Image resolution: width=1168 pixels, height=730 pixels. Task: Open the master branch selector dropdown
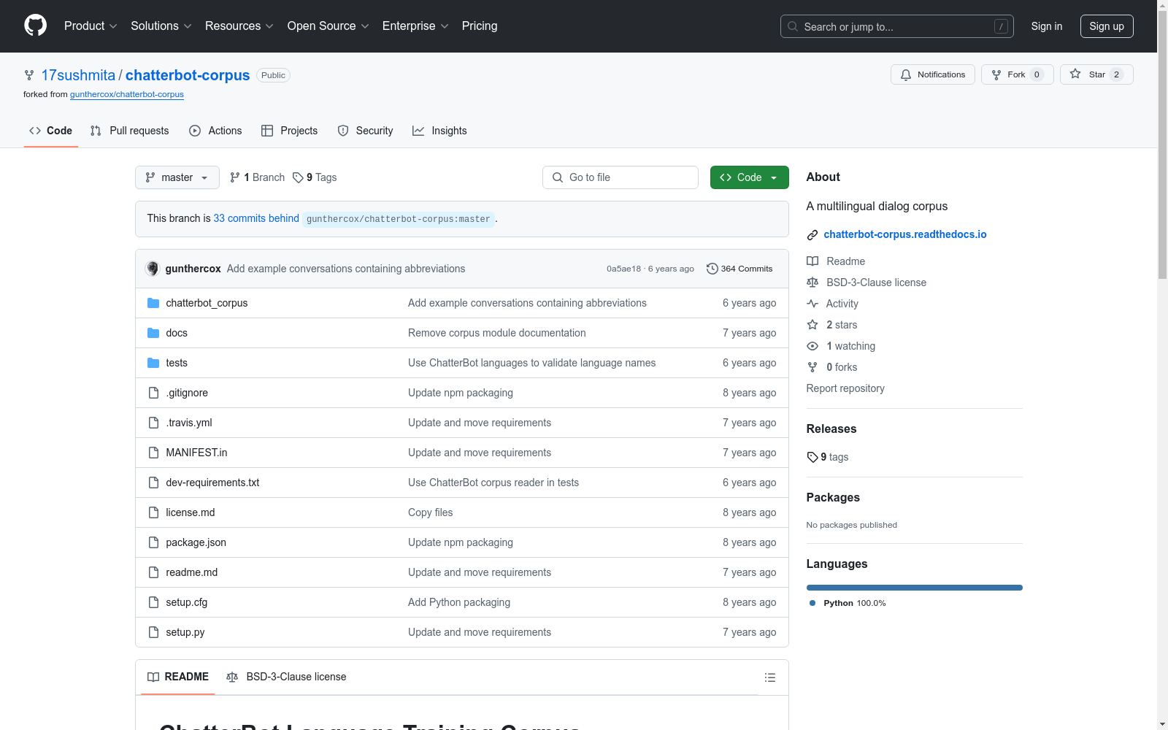click(x=177, y=177)
